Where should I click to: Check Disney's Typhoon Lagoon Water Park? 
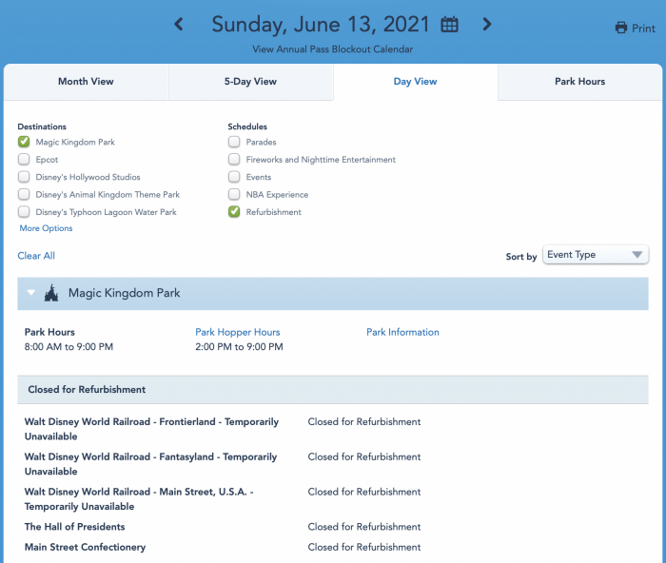pos(24,212)
